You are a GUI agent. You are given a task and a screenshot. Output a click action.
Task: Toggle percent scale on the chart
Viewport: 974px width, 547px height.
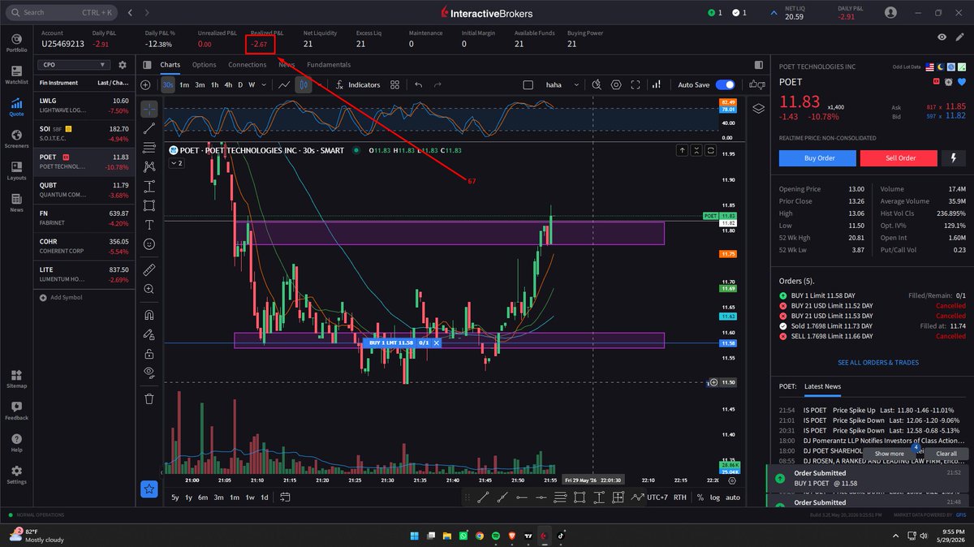point(700,497)
